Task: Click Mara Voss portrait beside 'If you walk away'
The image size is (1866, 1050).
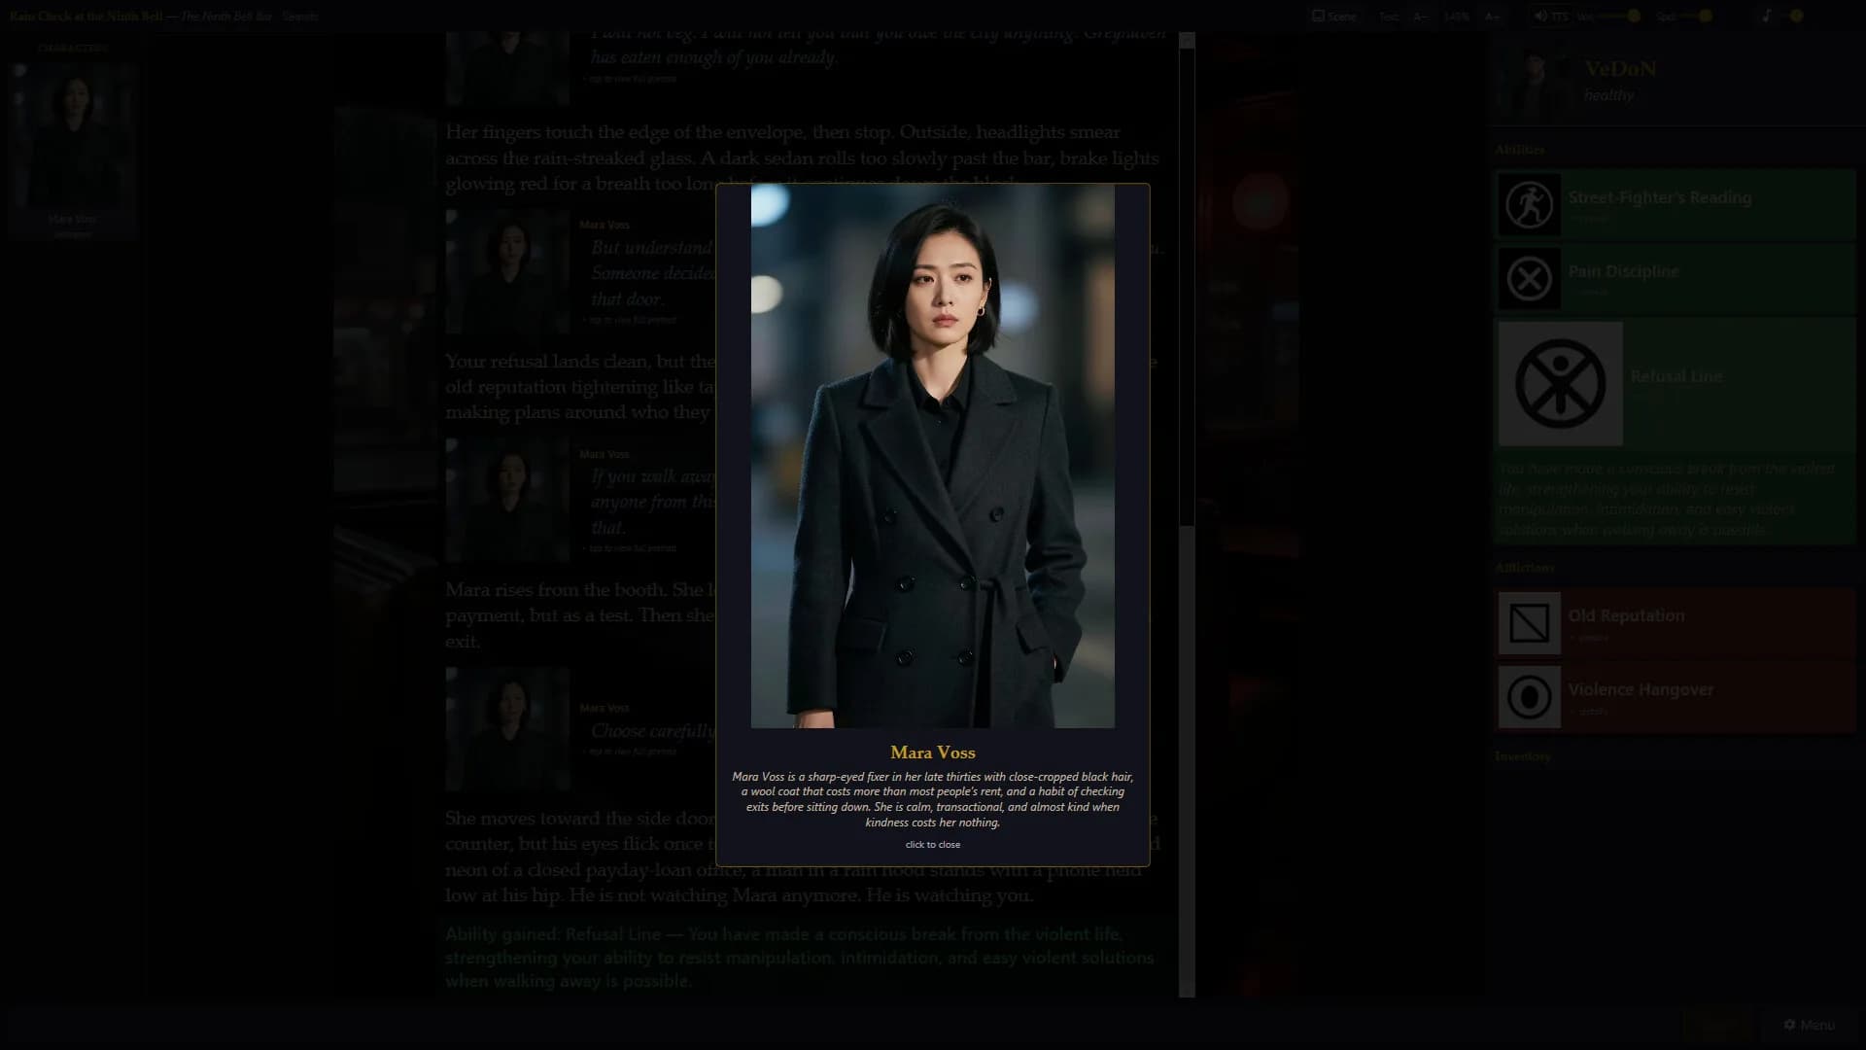Action: click(x=507, y=500)
